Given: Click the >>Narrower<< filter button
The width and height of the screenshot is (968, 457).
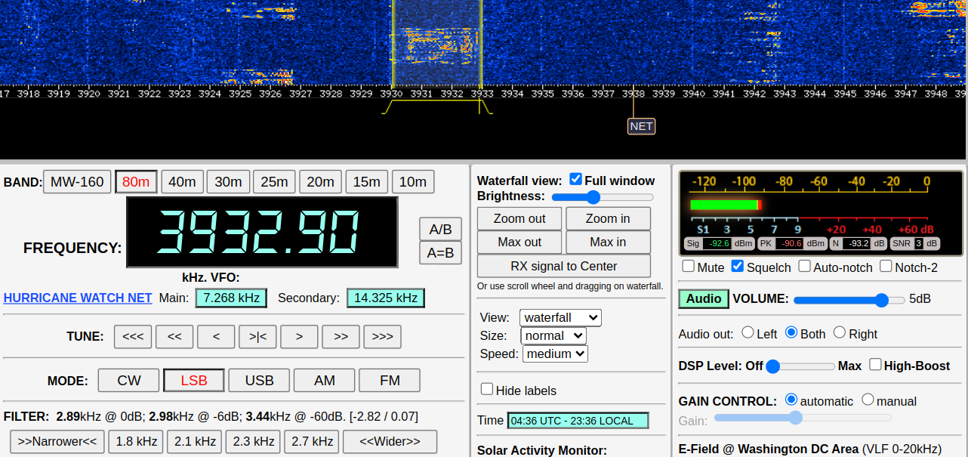Looking at the screenshot, I should (x=57, y=441).
